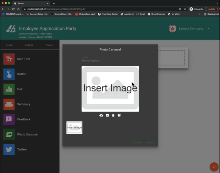Open the Front Help Center bookmark

click(108, 14)
